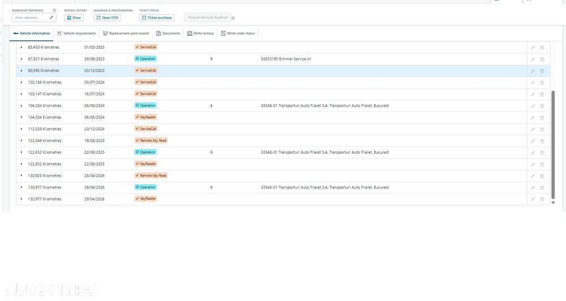Image resolution: width=566 pixels, height=301 pixels.
Task: Click pencil icon in the reference field
Action: coord(52,18)
